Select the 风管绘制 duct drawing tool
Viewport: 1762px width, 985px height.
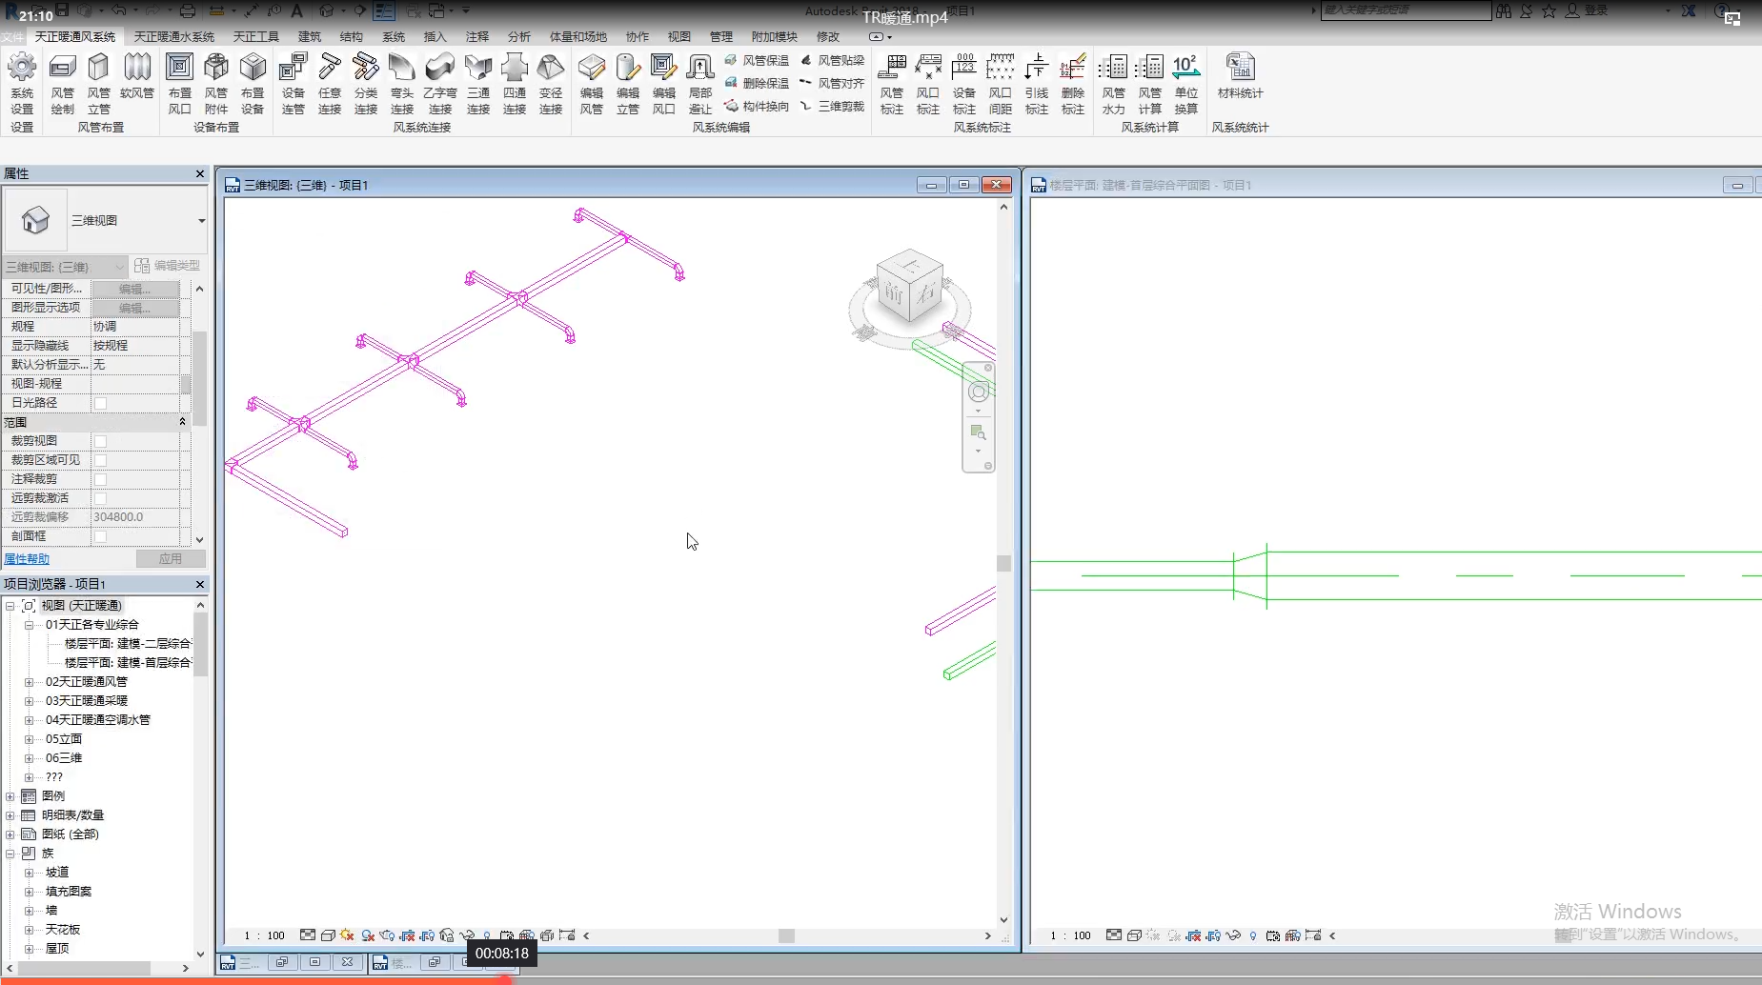tap(62, 69)
